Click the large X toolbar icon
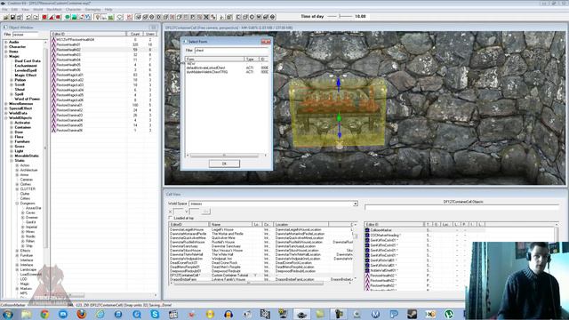 click(x=206, y=17)
